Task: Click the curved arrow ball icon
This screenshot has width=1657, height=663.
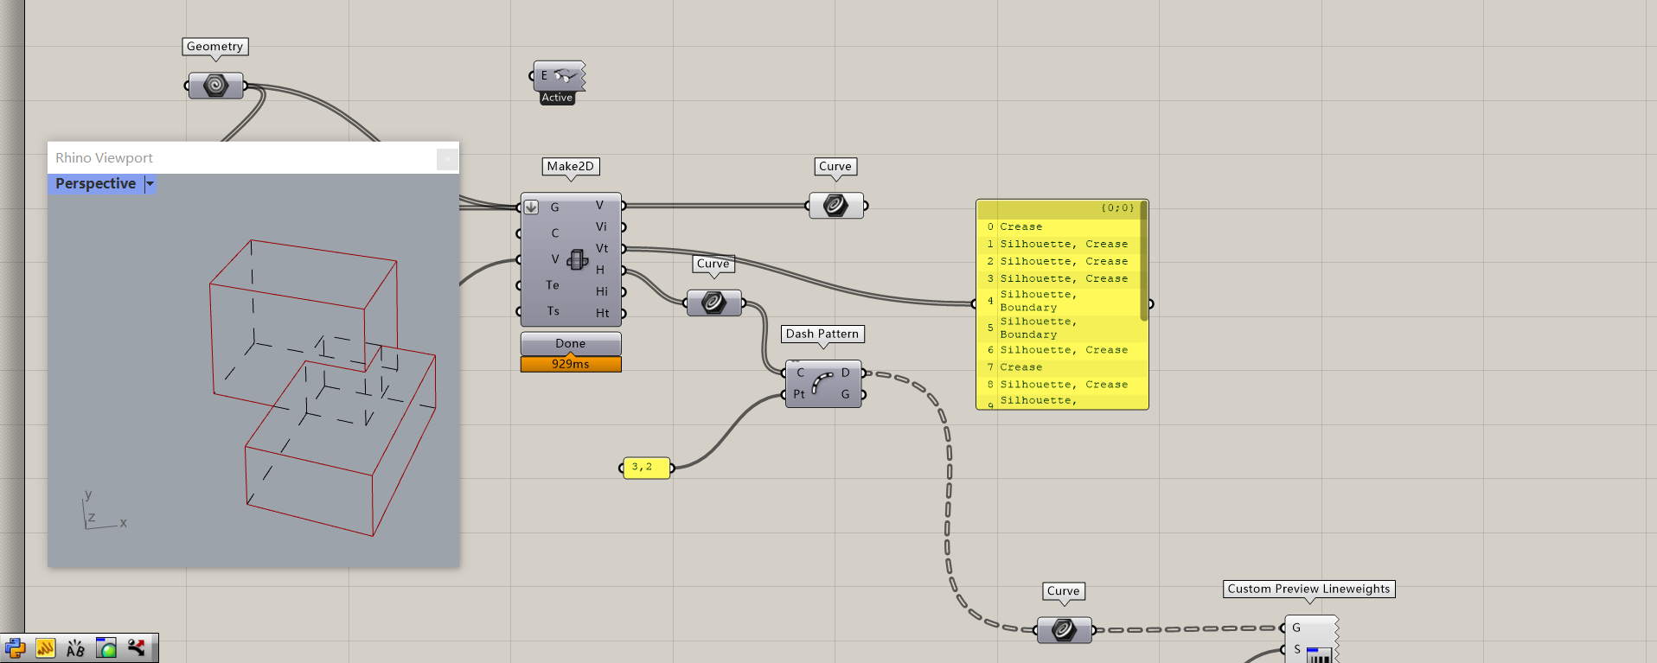Action: [x=136, y=647]
